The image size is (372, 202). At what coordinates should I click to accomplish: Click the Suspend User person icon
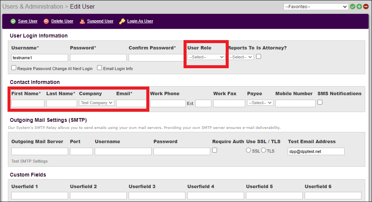82,21
